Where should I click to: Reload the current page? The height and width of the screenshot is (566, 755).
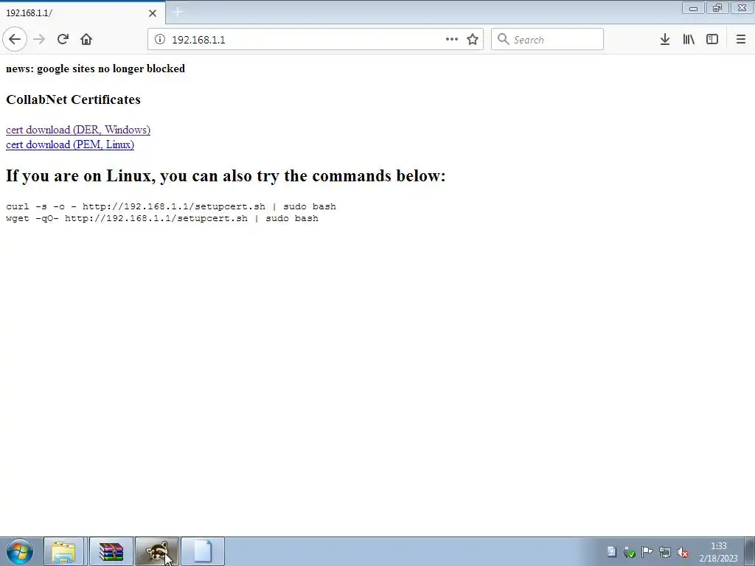pos(63,39)
